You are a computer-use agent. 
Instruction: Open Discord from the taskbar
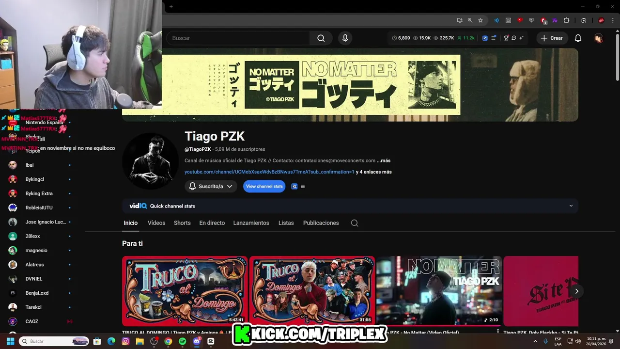point(197,341)
